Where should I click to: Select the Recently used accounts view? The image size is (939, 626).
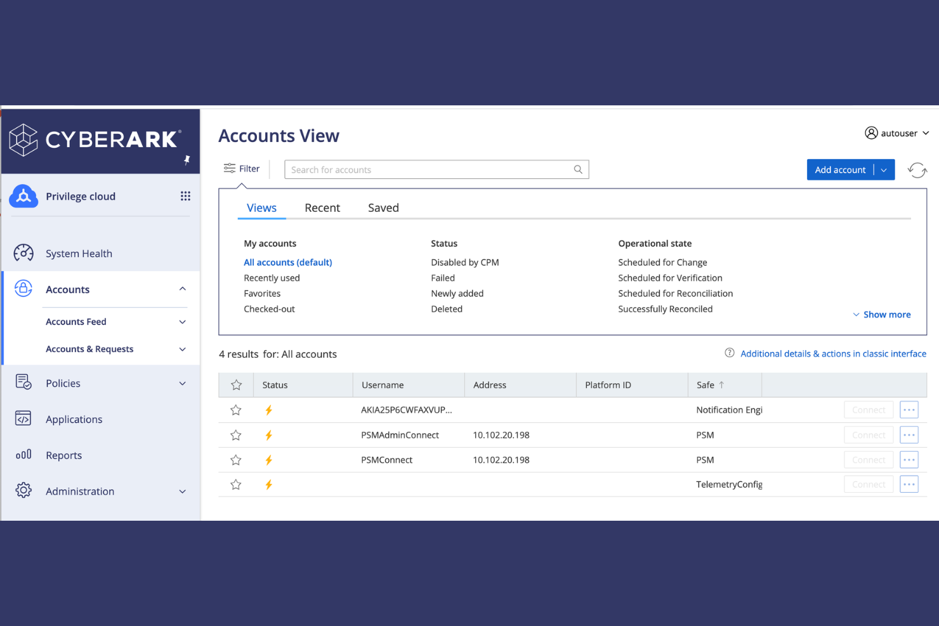pyautogui.click(x=272, y=277)
